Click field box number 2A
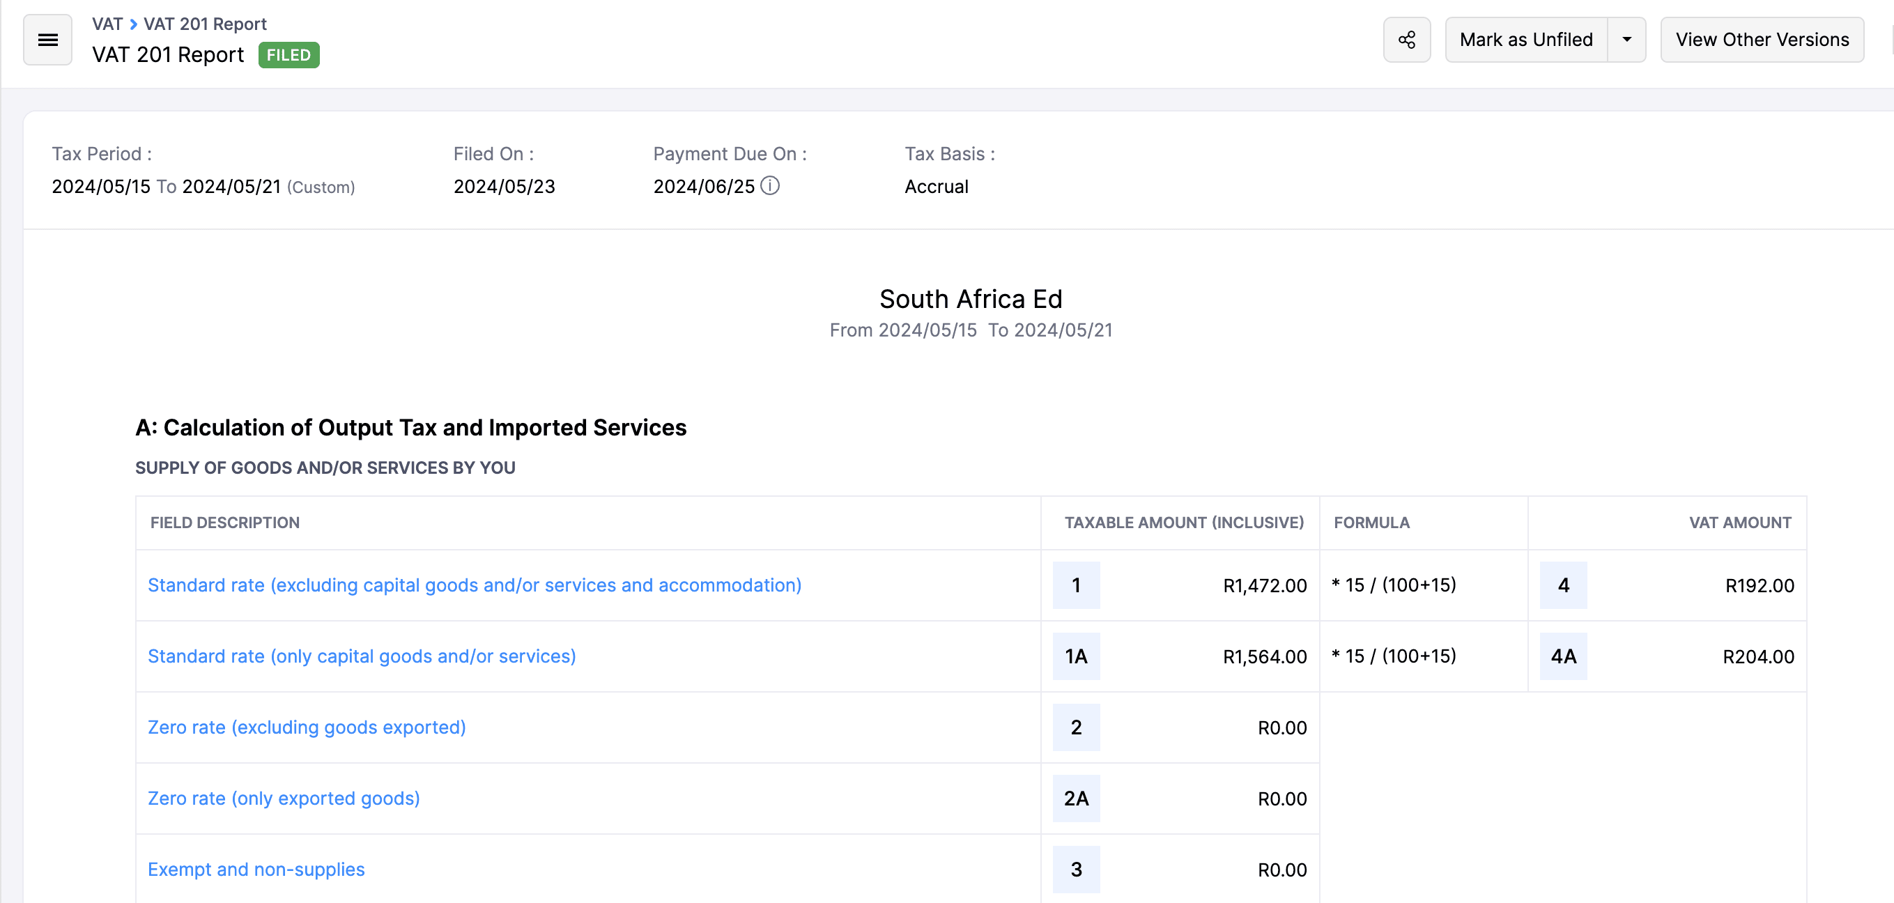 (1076, 798)
